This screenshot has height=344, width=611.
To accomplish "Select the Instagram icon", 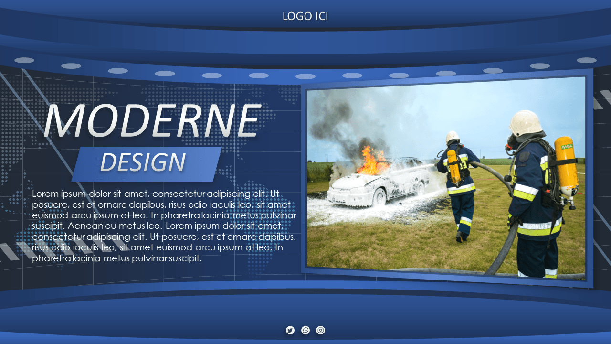I will pyautogui.click(x=321, y=330).
